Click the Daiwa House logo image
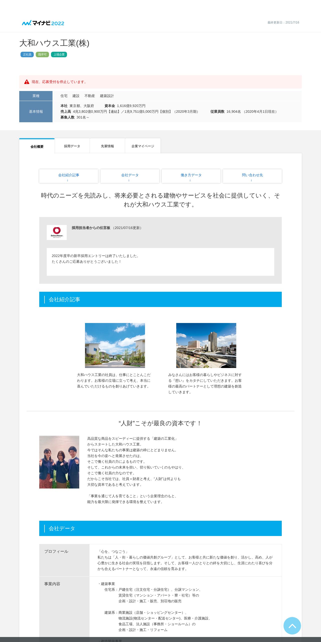321x642 pixels. click(x=57, y=232)
